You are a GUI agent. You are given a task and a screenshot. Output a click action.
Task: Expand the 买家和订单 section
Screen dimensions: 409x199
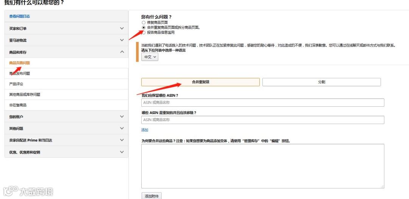(67, 28)
